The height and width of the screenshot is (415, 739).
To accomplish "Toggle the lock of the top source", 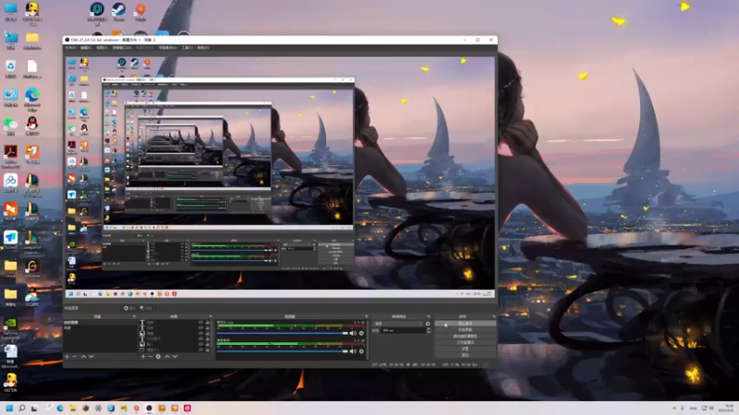I will coord(207,323).
